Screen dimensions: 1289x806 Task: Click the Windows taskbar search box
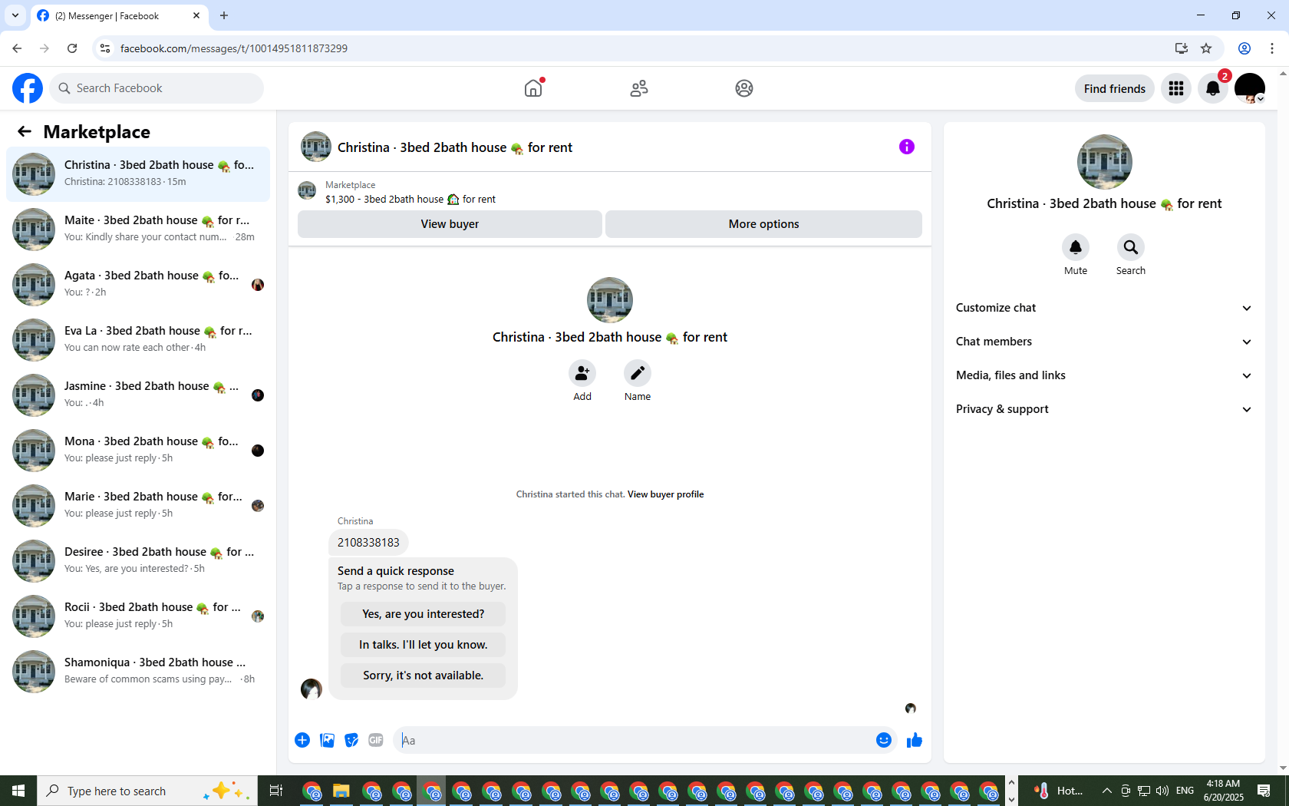coord(147,791)
